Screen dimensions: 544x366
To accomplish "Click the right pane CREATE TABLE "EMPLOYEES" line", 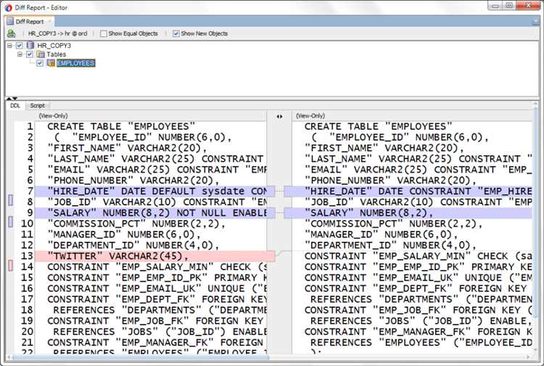I will click(x=378, y=126).
